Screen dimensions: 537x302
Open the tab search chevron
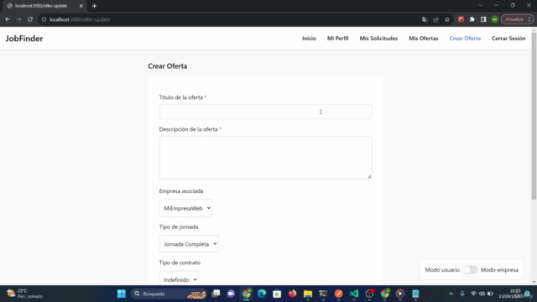point(481,6)
